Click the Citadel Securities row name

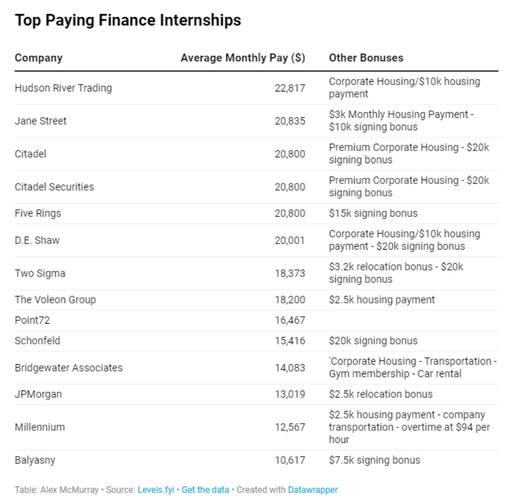point(54,187)
